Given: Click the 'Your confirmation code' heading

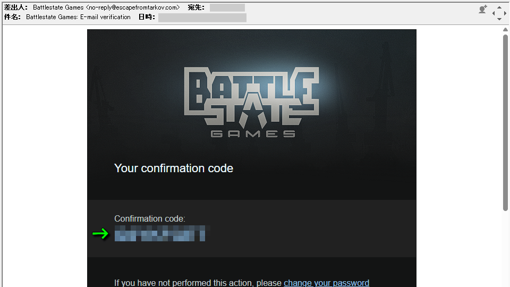Looking at the screenshot, I should point(174,168).
